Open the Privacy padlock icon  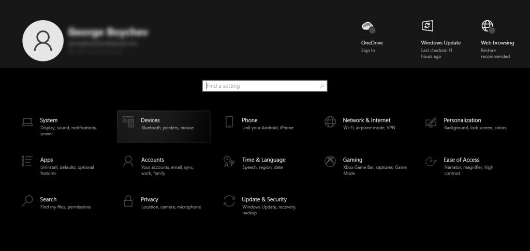click(128, 201)
